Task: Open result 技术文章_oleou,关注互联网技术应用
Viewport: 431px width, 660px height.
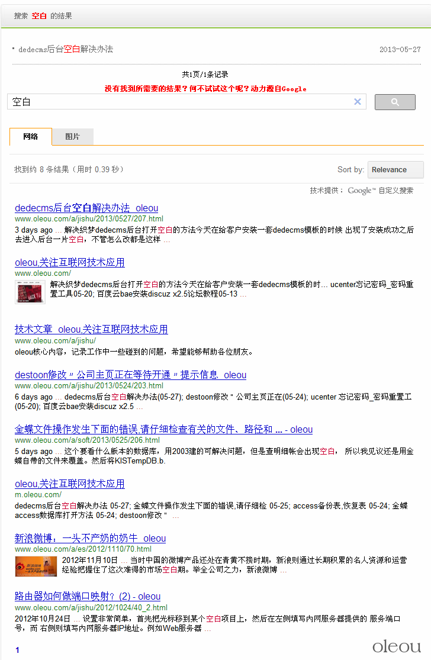Action: (91, 329)
